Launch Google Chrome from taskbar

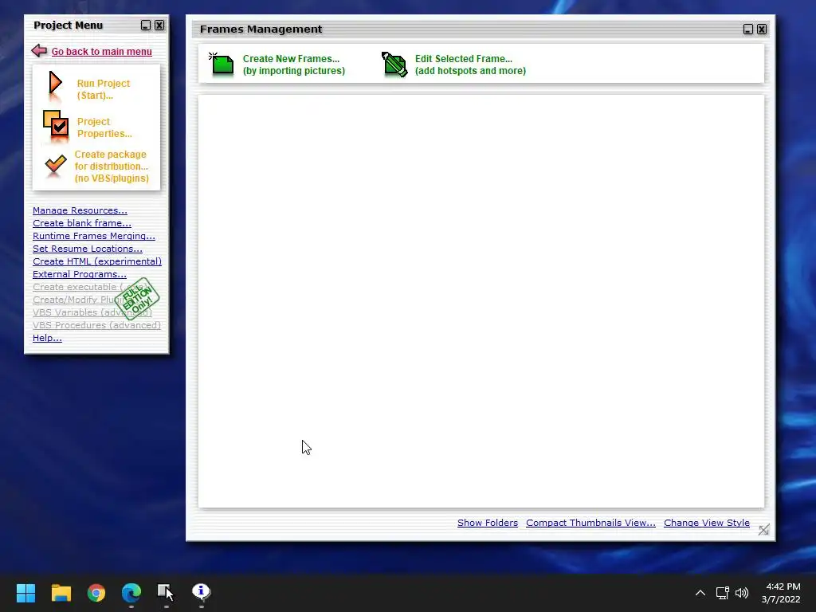(x=96, y=592)
